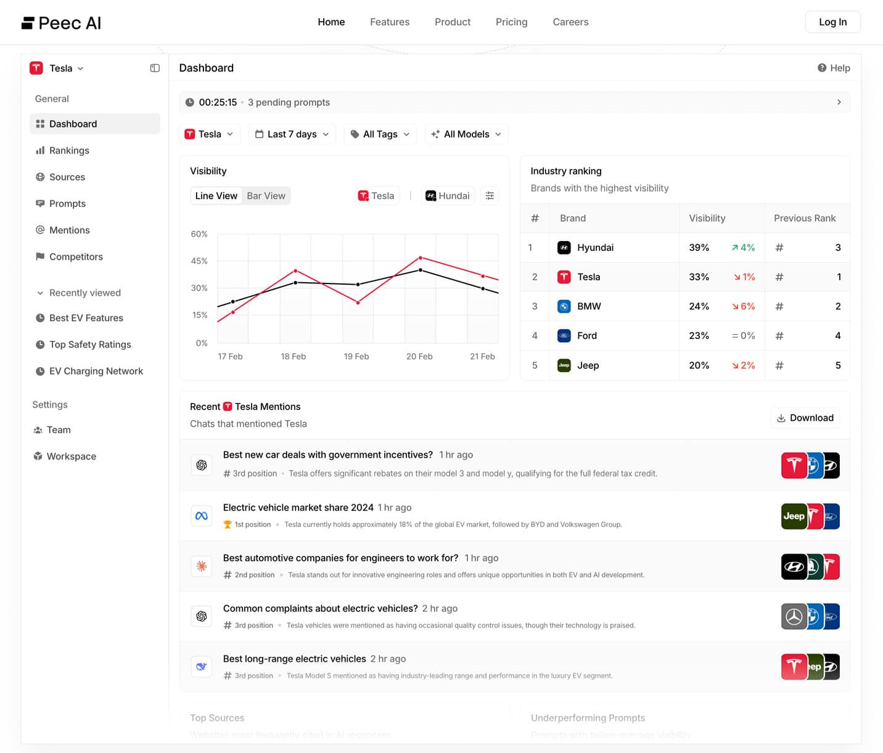Click the Previous Rank column header
This screenshot has width=883, height=753.
pos(805,218)
